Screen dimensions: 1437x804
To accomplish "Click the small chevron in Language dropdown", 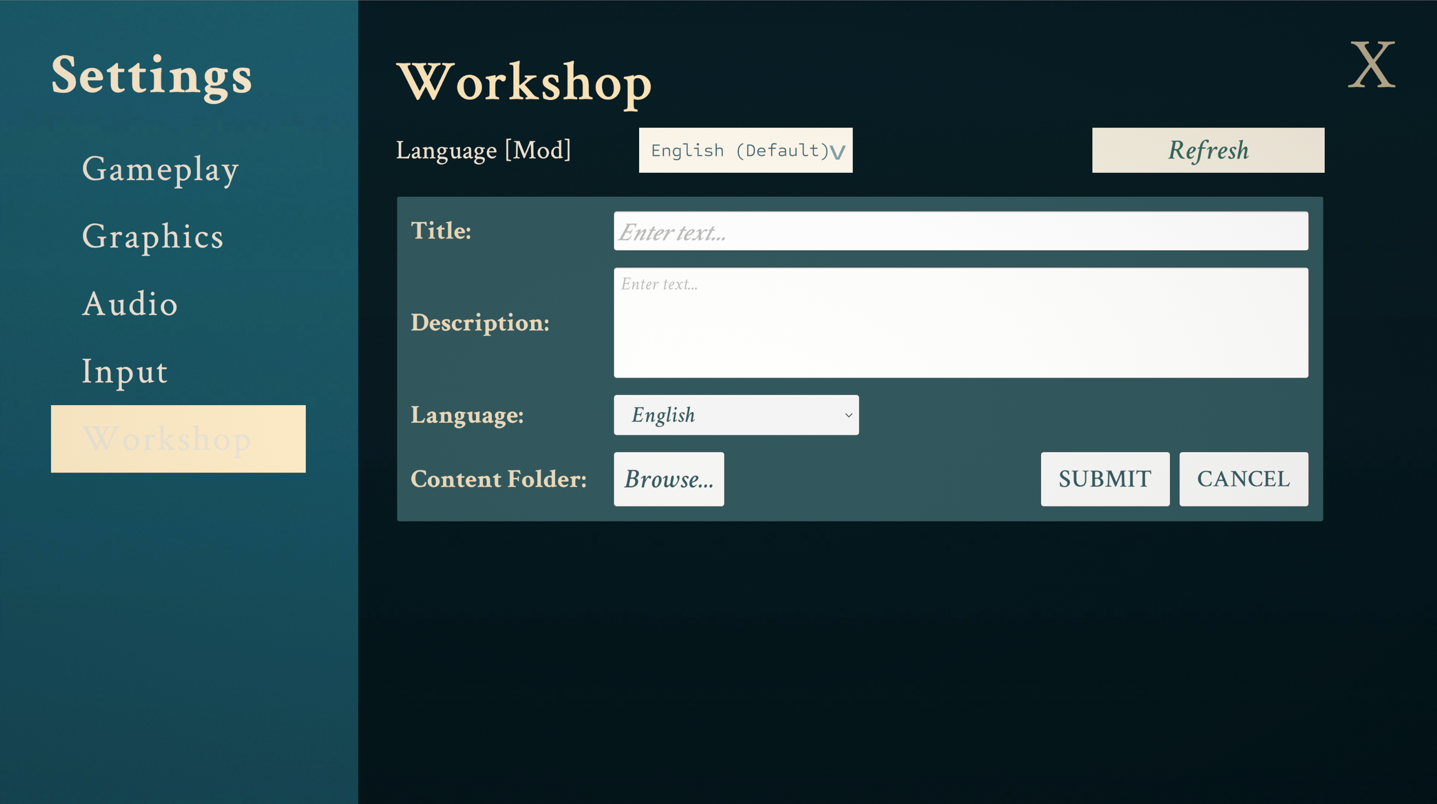I will (848, 415).
